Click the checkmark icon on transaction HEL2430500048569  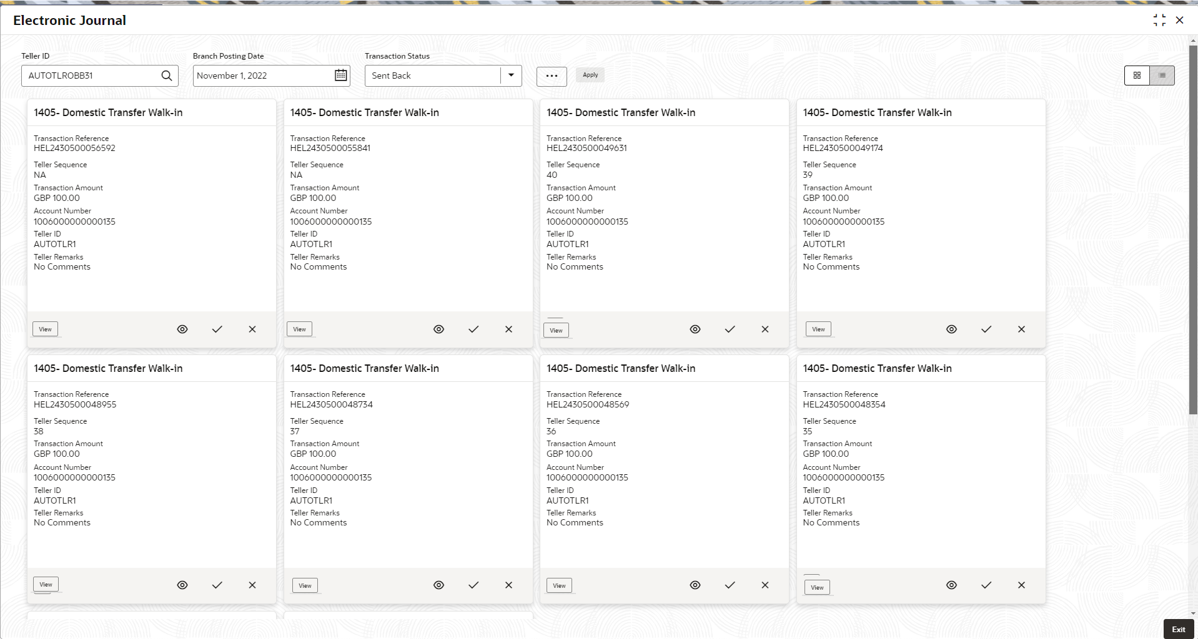[x=730, y=585]
